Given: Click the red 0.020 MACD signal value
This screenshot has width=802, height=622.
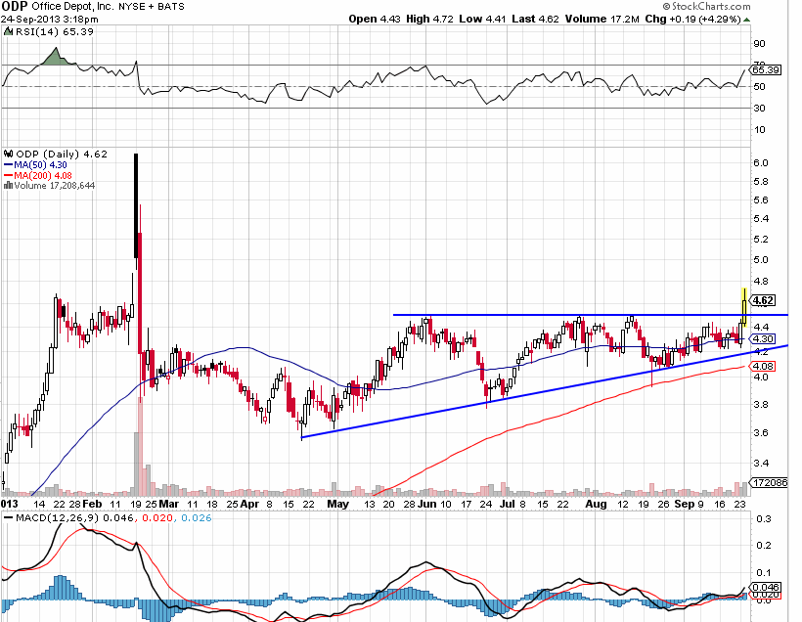Looking at the screenshot, I should point(156,518).
